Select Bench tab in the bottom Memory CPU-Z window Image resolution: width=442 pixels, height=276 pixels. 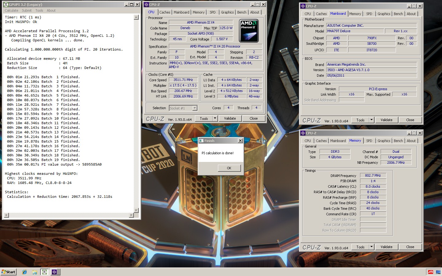tap(398, 141)
